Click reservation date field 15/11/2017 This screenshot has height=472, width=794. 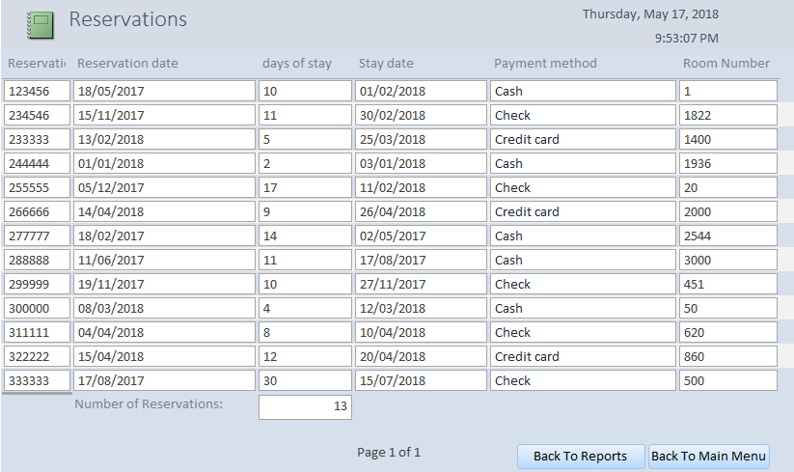tap(164, 115)
